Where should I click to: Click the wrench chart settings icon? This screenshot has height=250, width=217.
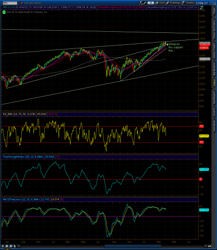tap(145, 3)
